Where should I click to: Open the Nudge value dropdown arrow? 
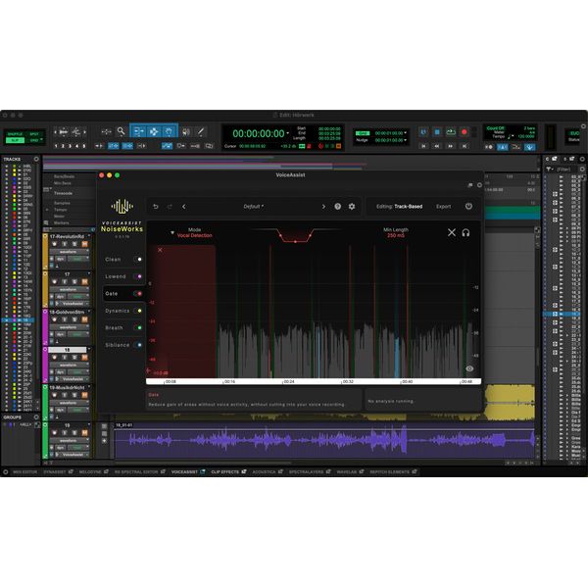406,140
